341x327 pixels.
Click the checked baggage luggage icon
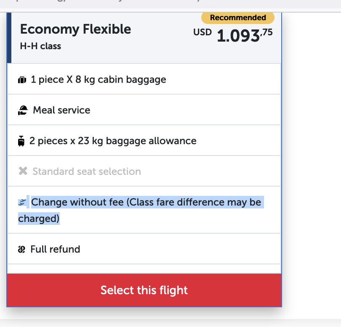click(21, 141)
